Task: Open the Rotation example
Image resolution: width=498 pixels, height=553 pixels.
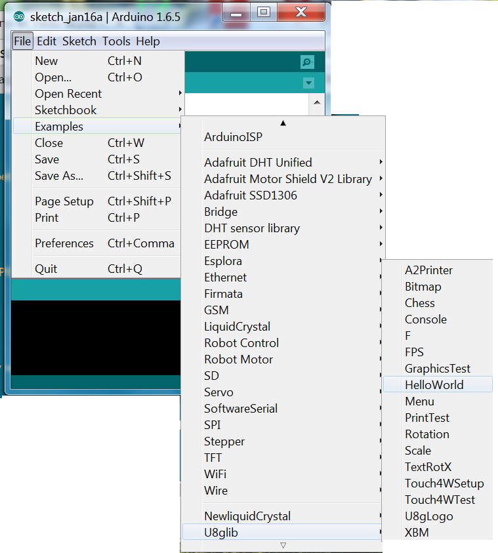Action: point(438,434)
